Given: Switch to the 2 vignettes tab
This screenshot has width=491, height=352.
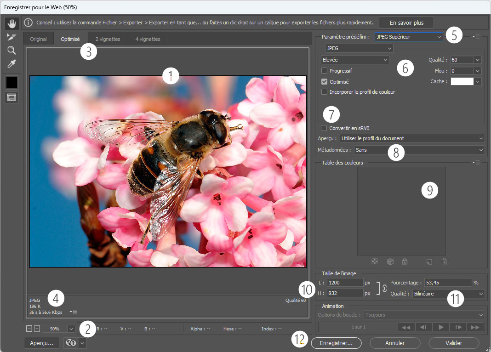Looking at the screenshot, I should click(108, 39).
